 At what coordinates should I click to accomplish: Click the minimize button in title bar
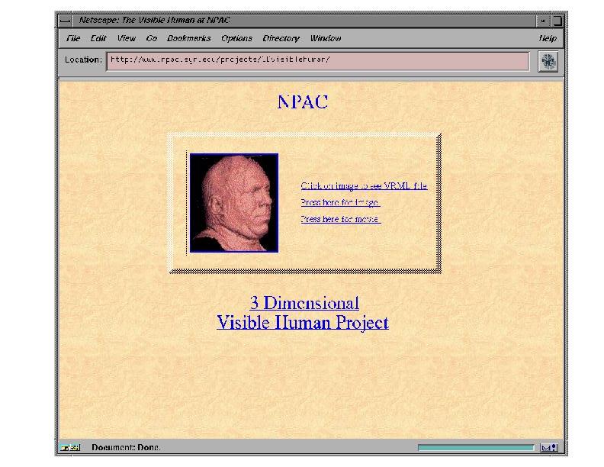coord(543,21)
